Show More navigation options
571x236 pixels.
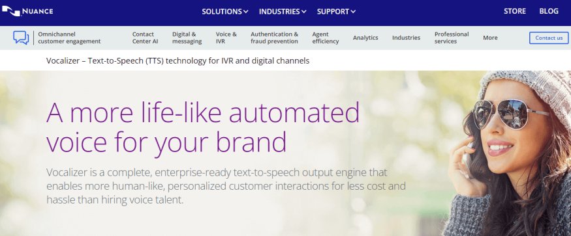click(490, 38)
